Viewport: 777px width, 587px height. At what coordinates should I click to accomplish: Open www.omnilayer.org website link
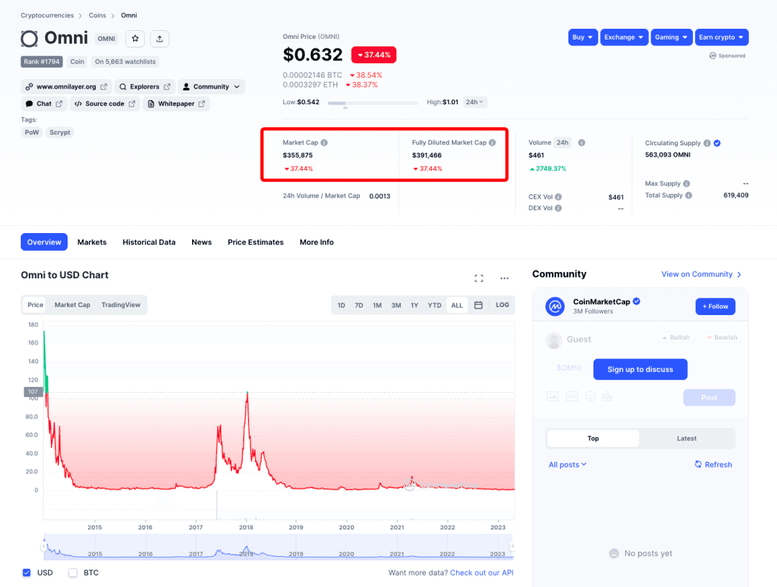tap(66, 87)
